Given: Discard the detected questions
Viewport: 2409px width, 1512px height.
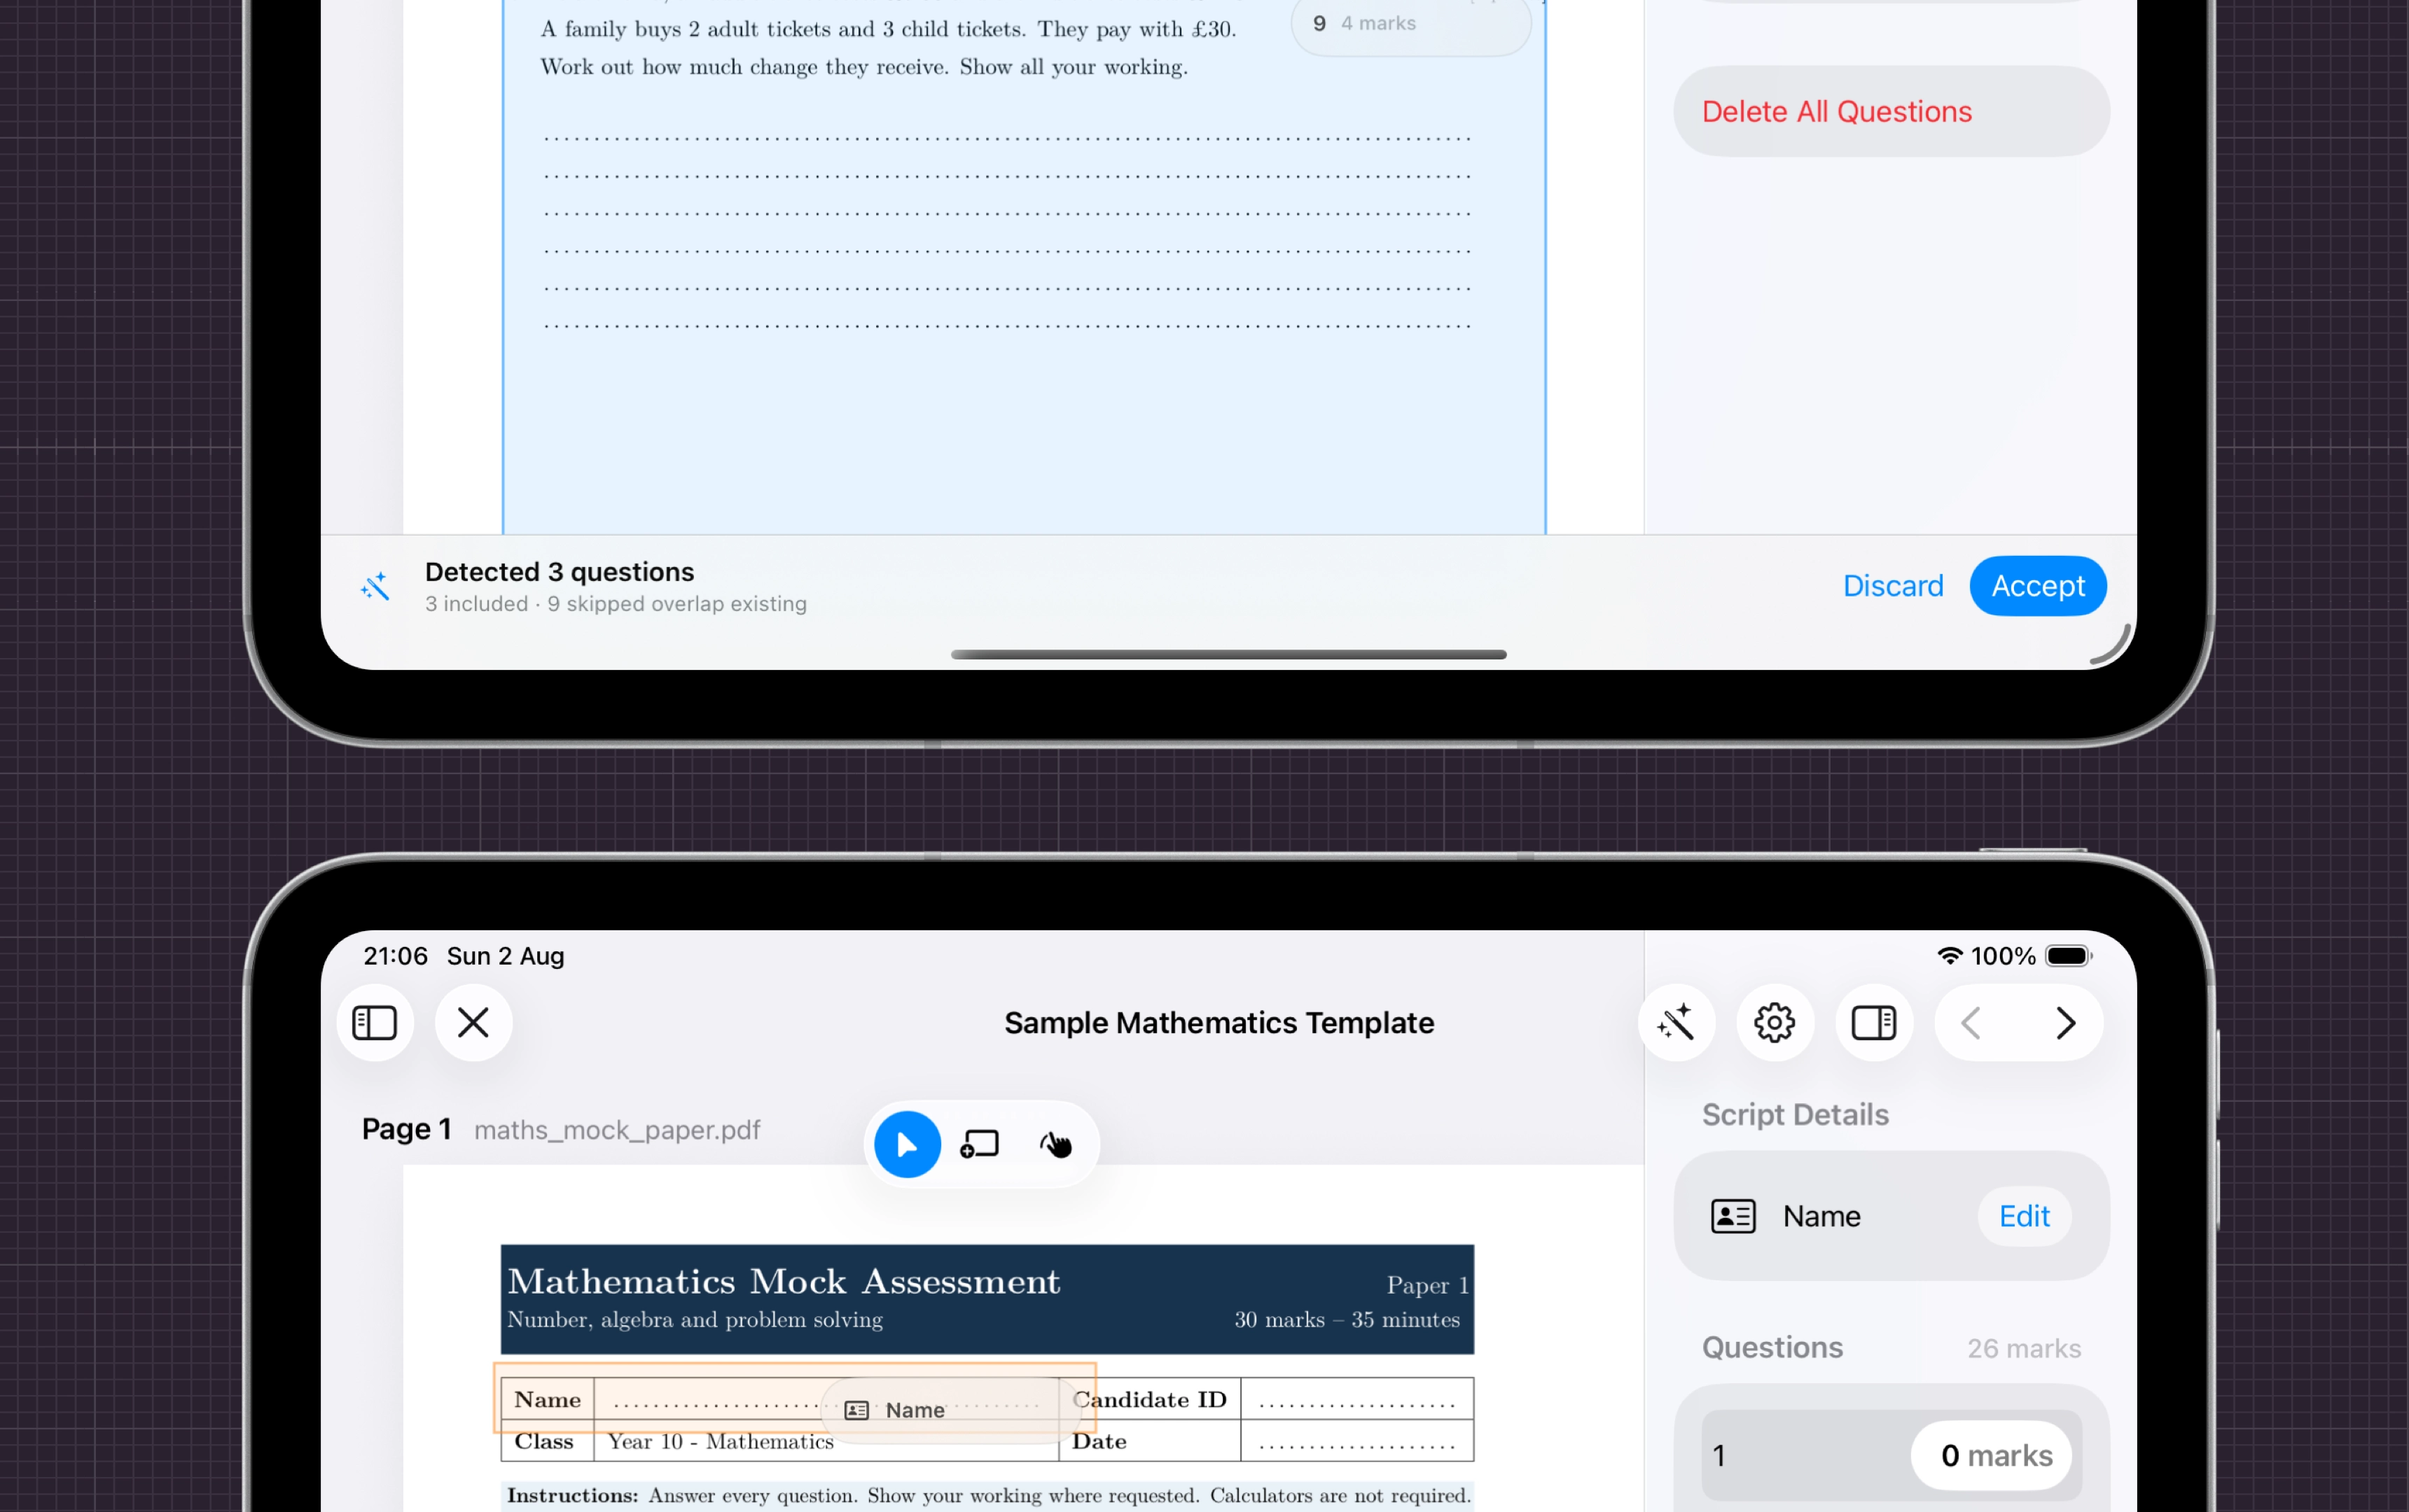Looking at the screenshot, I should tap(1893, 586).
